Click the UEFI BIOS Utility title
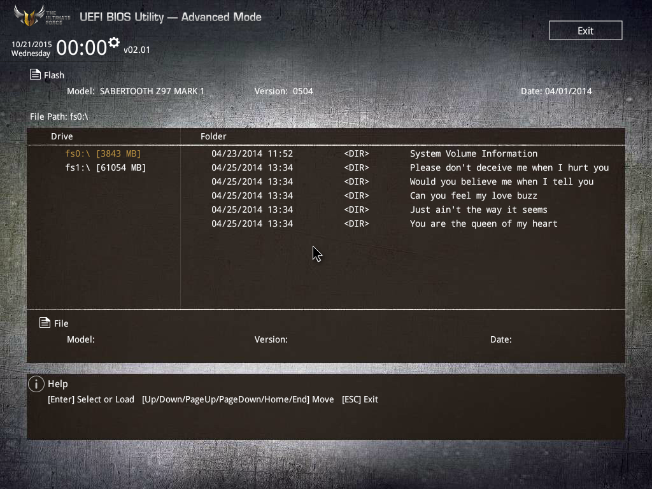This screenshot has height=489, width=652. (x=171, y=17)
